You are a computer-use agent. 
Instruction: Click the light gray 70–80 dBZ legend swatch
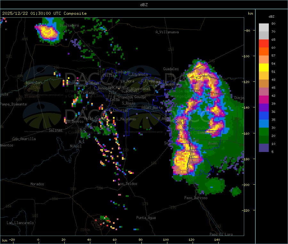point(264,28)
